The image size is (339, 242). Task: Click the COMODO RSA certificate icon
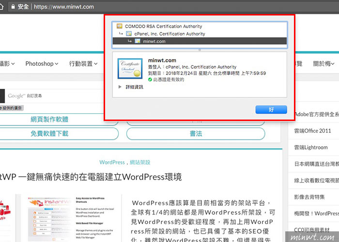[119, 26]
